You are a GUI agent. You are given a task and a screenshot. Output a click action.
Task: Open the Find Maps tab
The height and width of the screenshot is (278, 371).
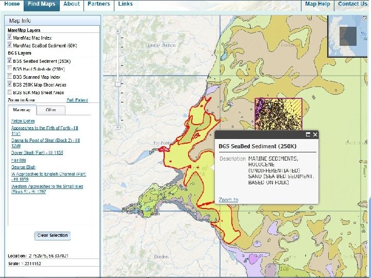coord(41,5)
